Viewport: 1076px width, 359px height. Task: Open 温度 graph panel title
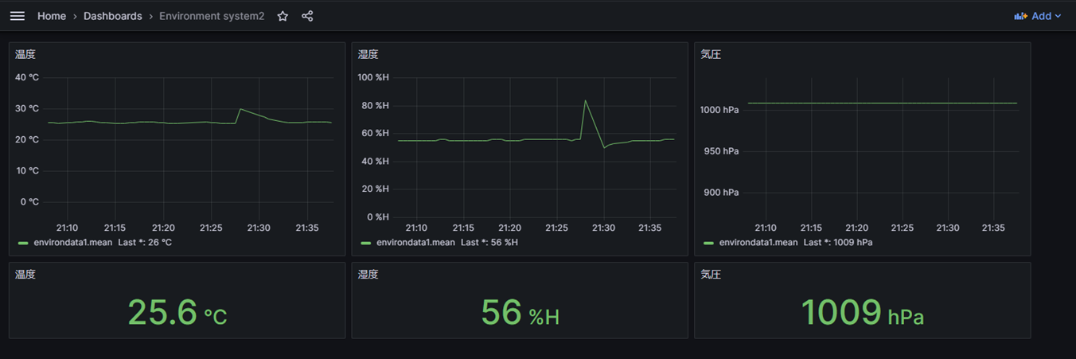click(25, 55)
